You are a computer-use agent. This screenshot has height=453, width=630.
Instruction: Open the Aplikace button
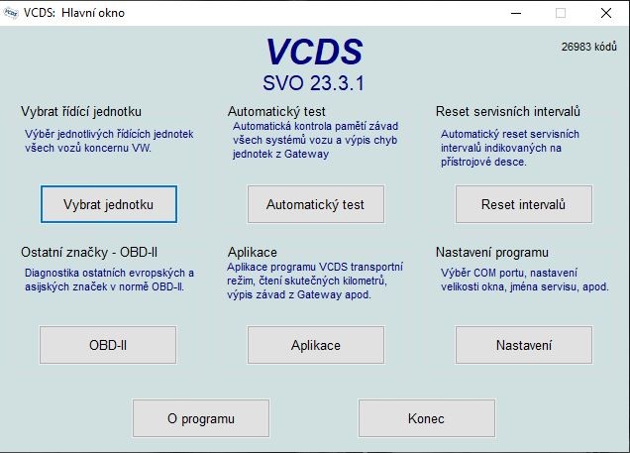316,345
